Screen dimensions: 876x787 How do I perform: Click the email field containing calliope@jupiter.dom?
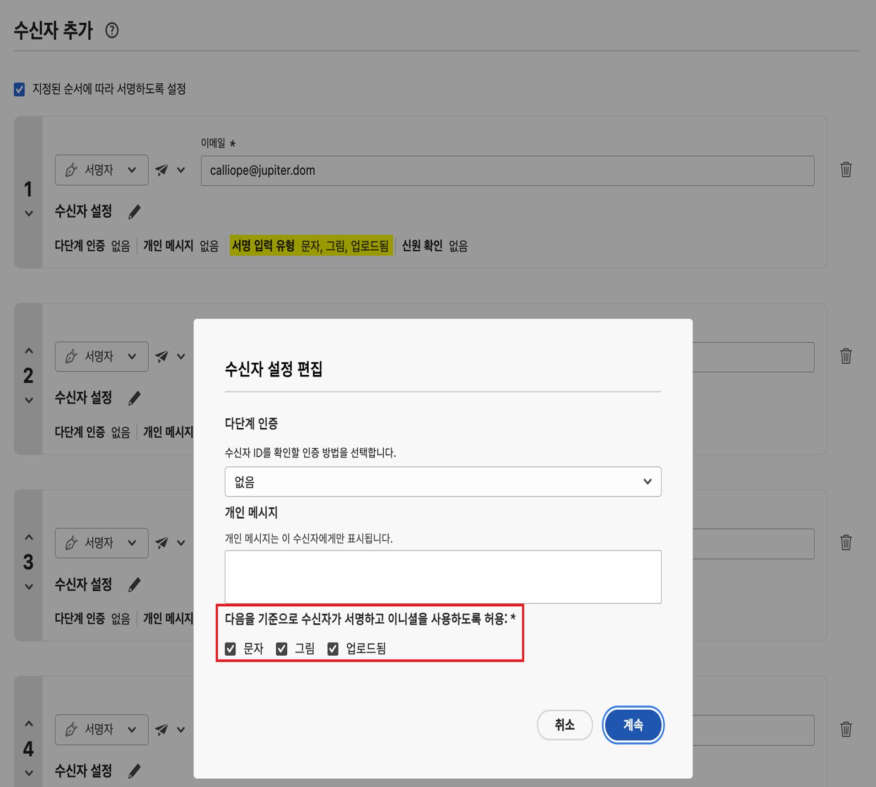coord(507,170)
